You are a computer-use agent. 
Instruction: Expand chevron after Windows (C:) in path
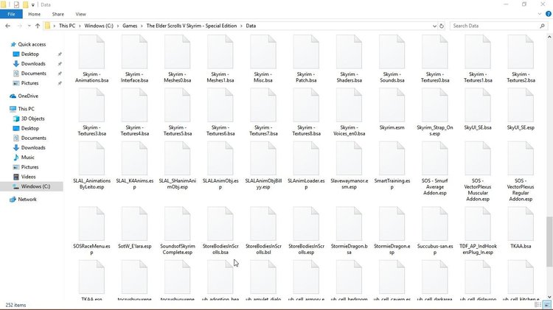pos(118,26)
